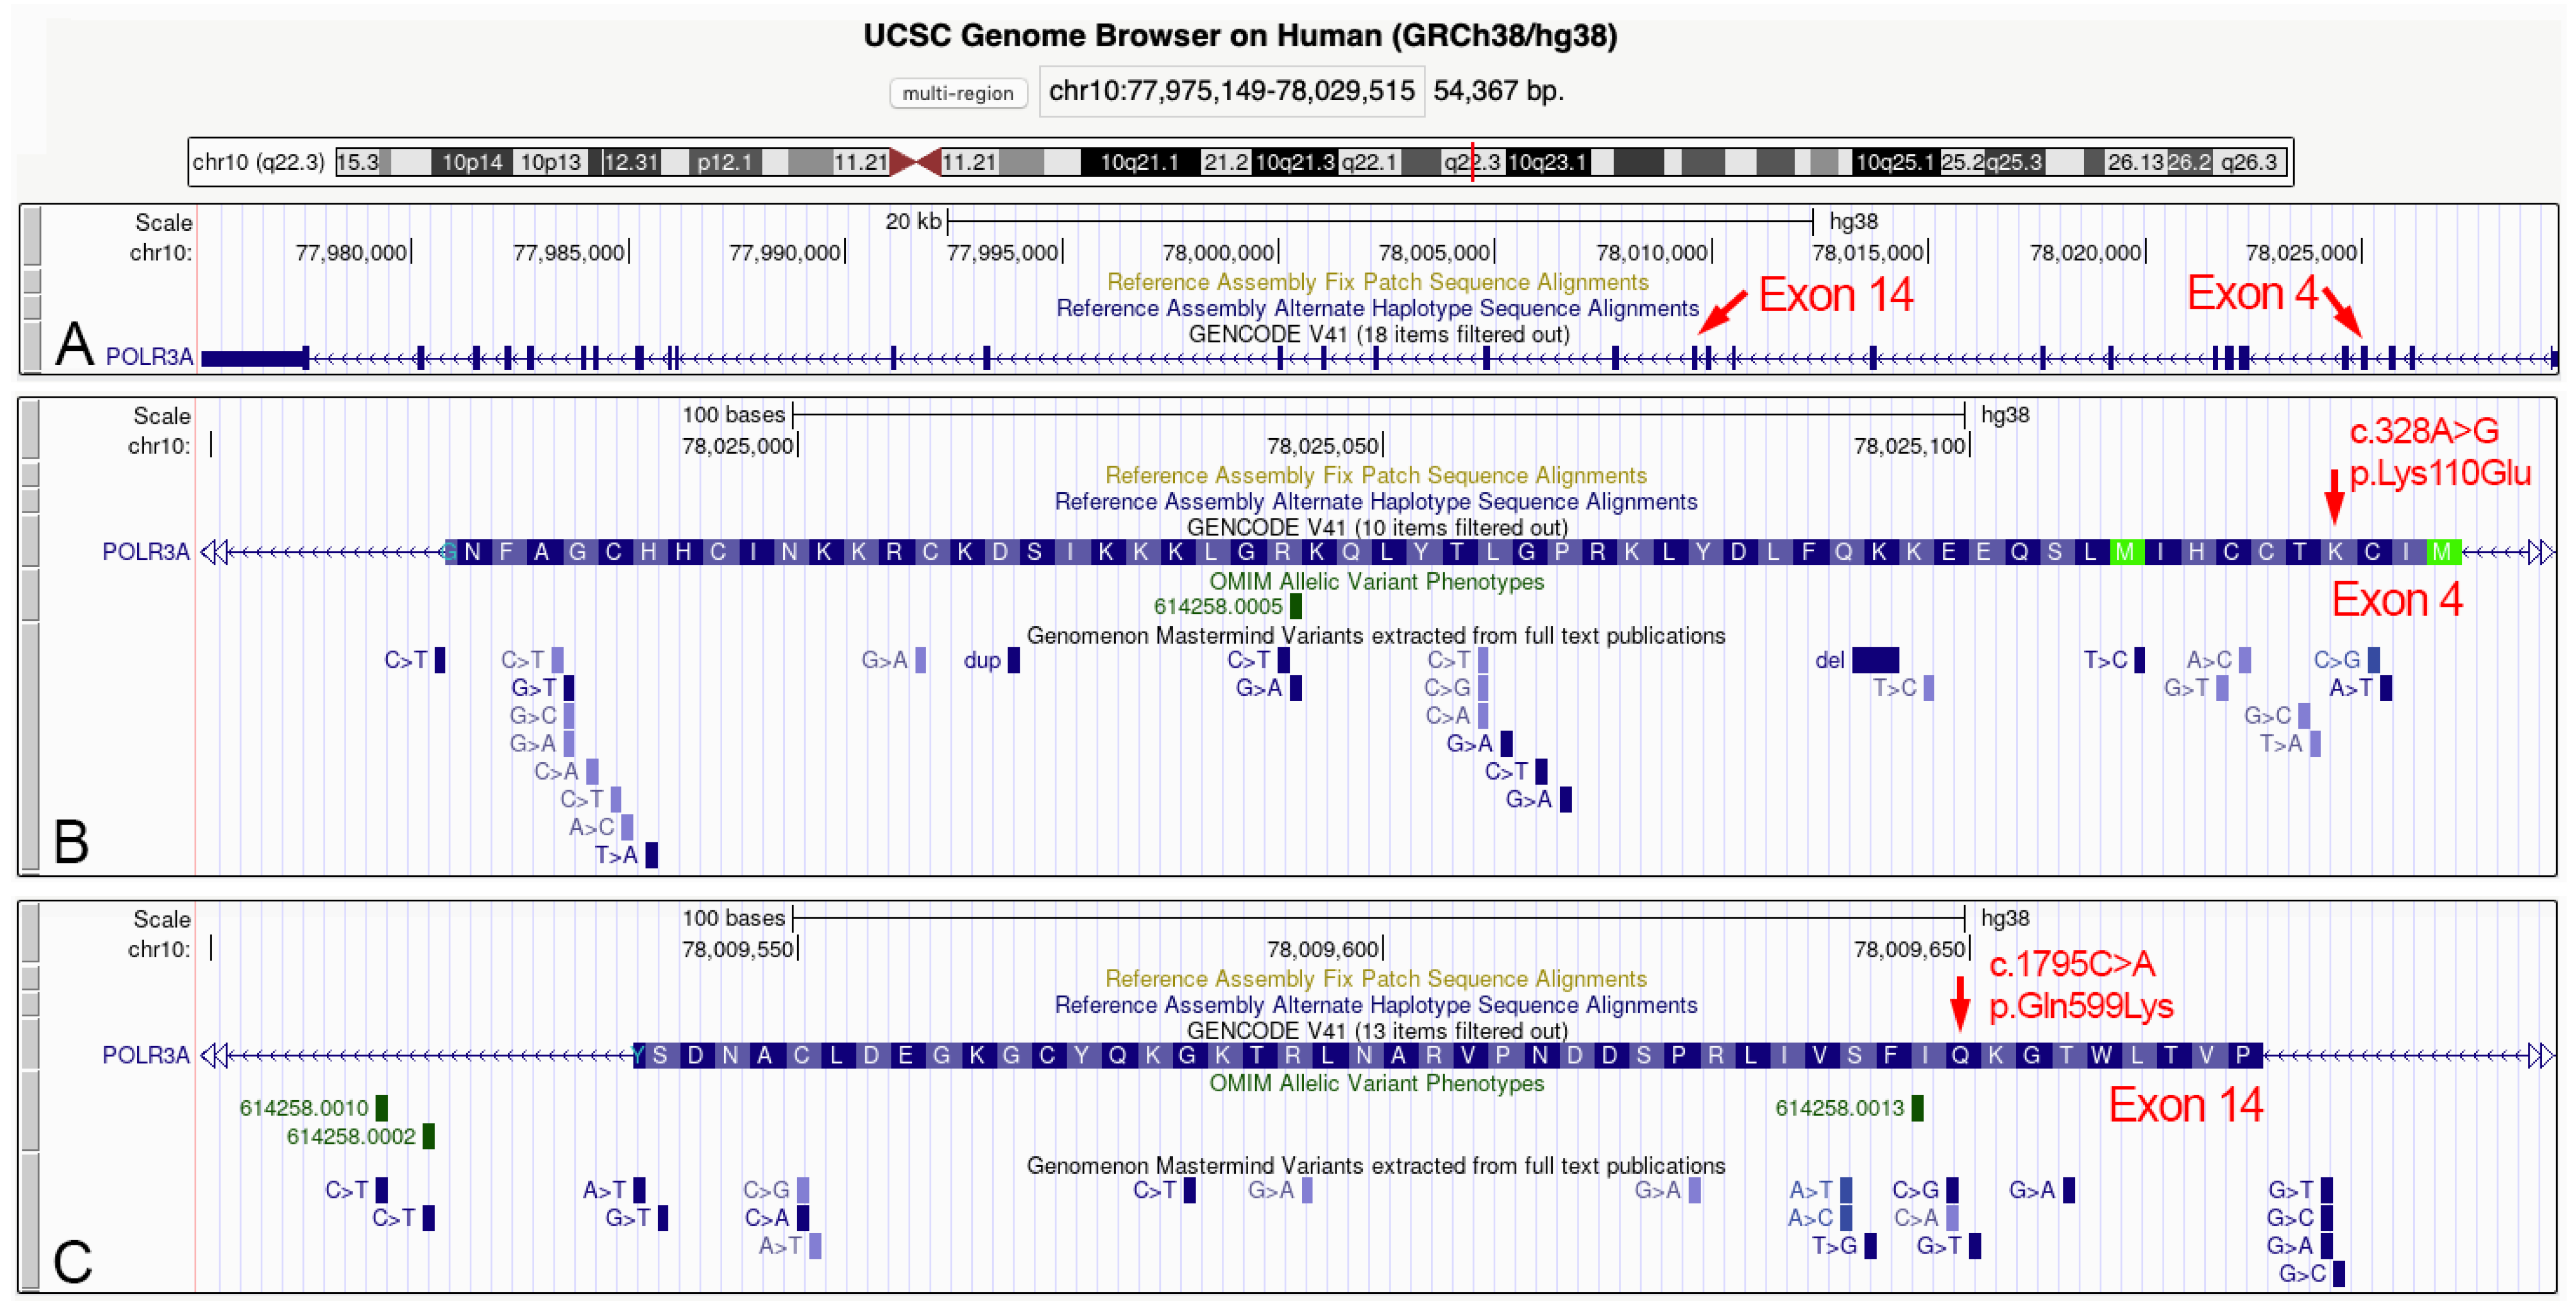Select the OMIM variant 614258.0013 marker

tap(1916, 1108)
